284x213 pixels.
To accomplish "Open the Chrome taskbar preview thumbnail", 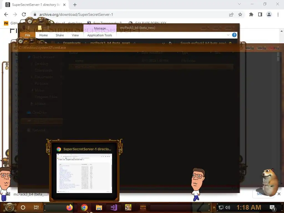I will click(x=84, y=173).
